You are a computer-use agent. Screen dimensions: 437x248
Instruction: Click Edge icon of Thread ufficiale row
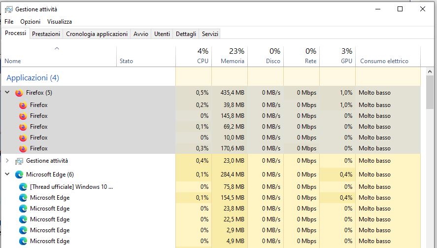click(23, 187)
